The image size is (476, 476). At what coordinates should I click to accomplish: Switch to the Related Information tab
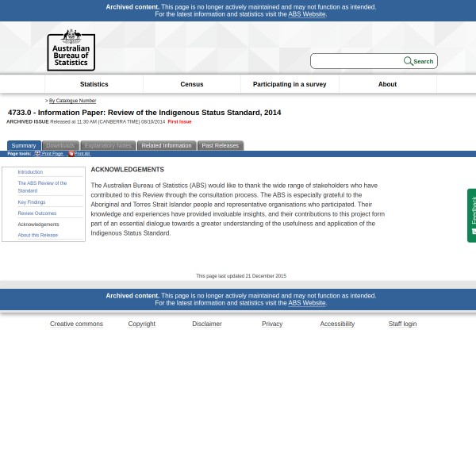point(167,146)
